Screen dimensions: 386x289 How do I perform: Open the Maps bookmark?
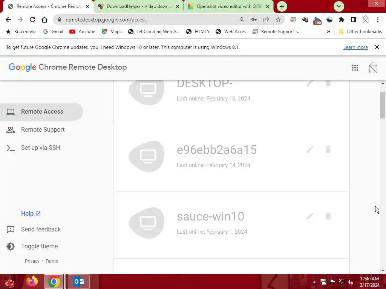click(x=112, y=32)
